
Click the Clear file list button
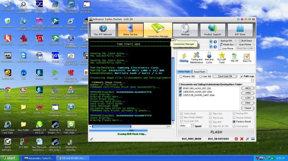coord(247,103)
